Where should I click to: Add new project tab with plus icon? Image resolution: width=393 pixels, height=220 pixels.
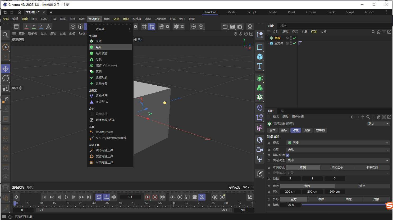click(x=51, y=12)
